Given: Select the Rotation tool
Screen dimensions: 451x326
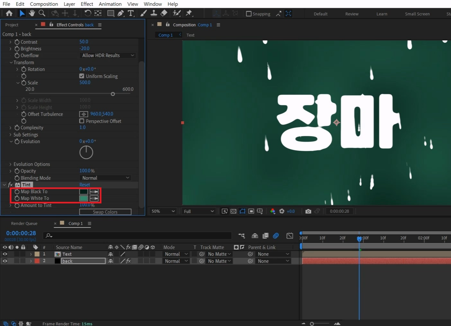Looking at the screenshot, I should point(87,13).
